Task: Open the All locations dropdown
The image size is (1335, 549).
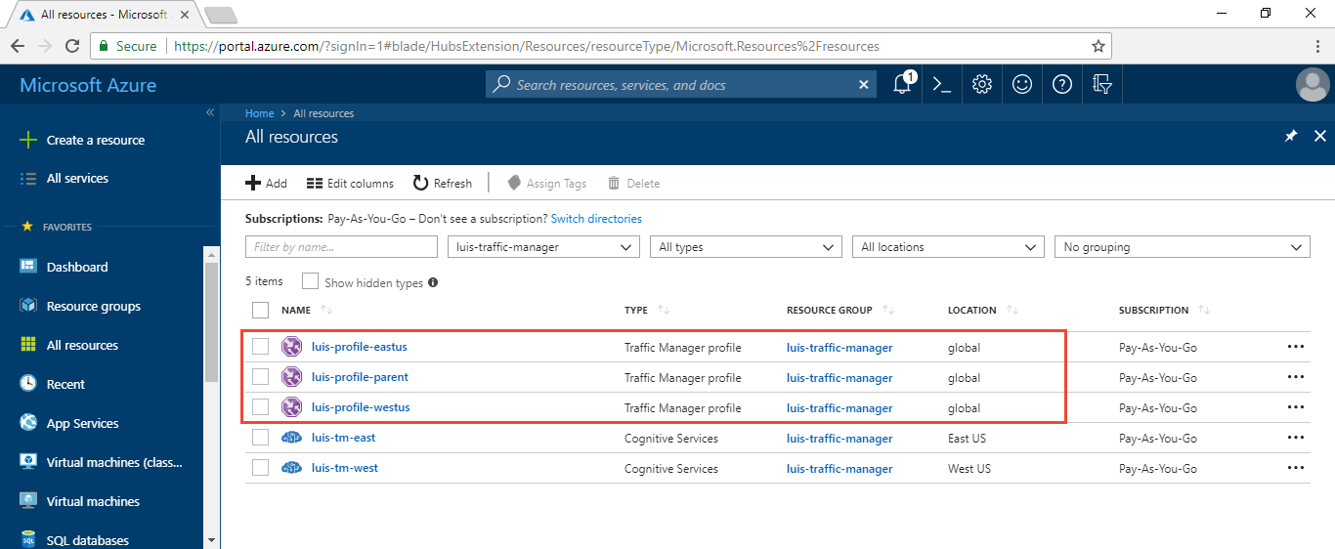Action: click(x=947, y=247)
